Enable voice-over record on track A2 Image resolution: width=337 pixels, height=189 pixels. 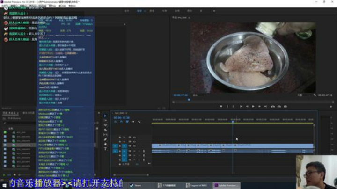(x=144, y=155)
